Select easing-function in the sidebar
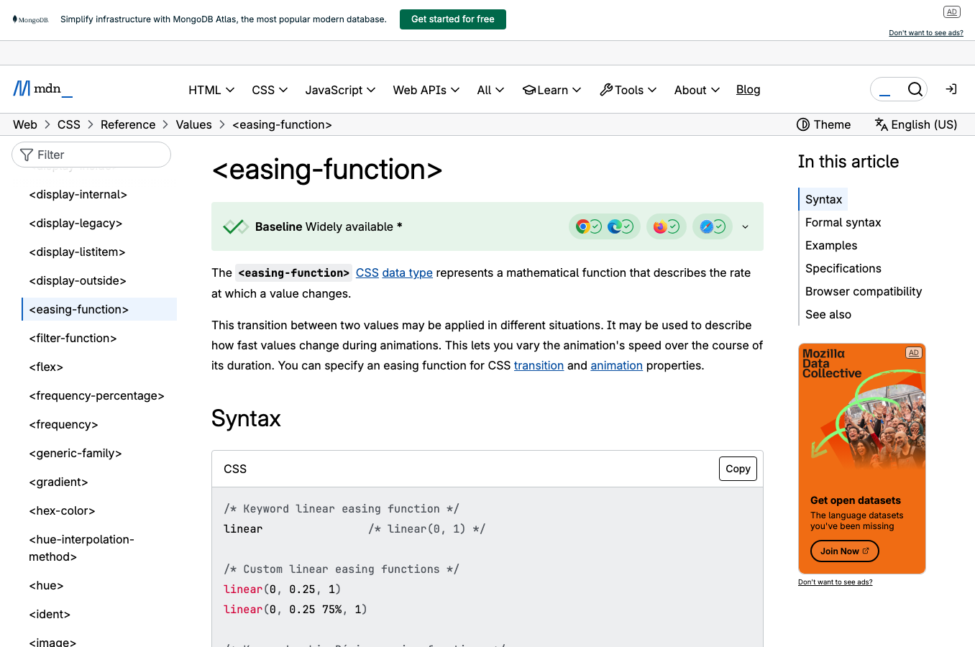 (79, 309)
